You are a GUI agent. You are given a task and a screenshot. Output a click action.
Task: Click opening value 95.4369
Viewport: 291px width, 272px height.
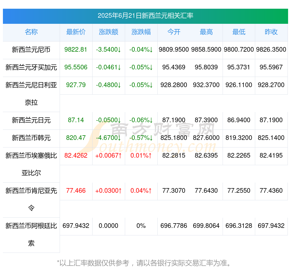click(x=174, y=67)
